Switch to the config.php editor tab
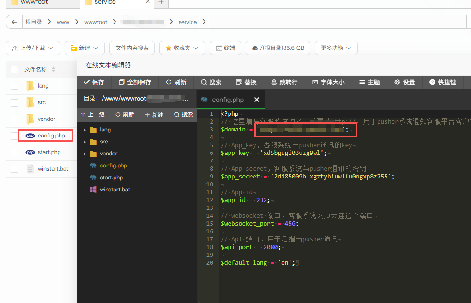 [x=227, y=100]
